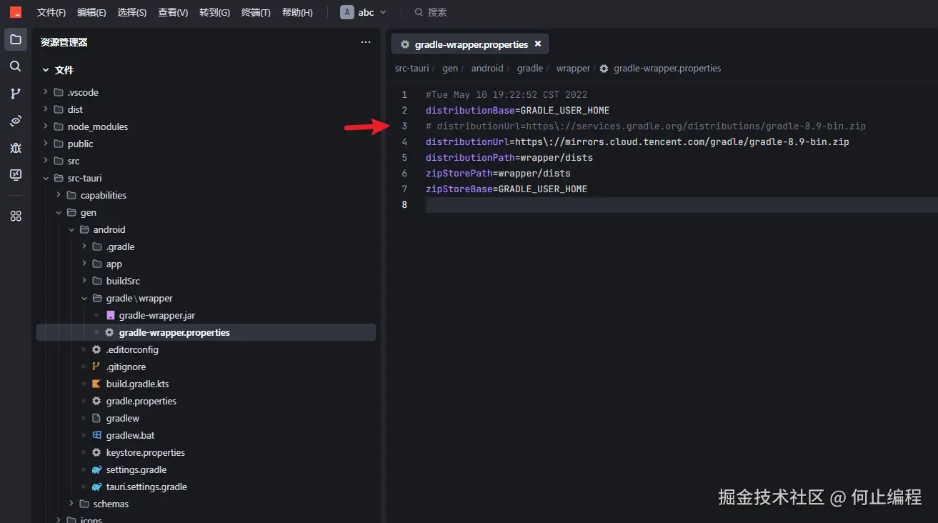Viewport: 938px width, 523px height.
Task: Click the android breadcrumb segment
Action: point(487,69)
